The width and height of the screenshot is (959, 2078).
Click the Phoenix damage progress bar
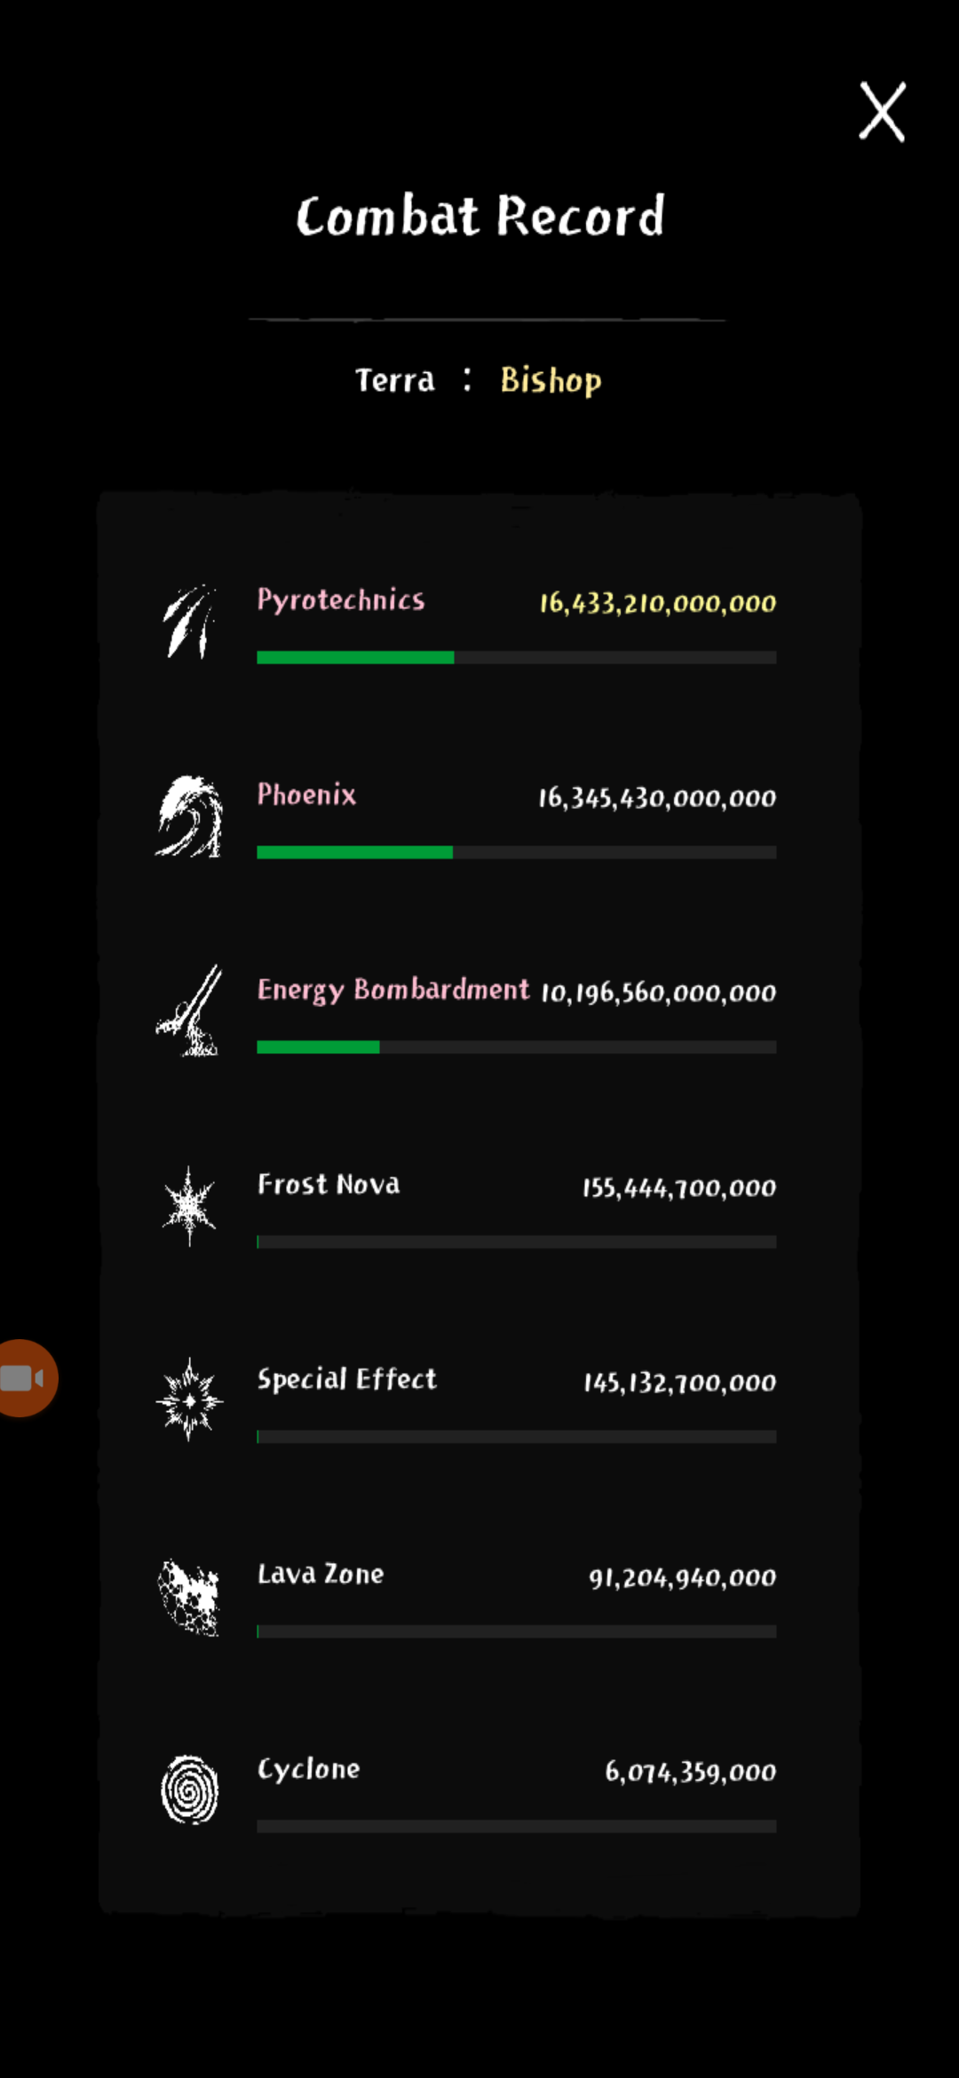tap(516, 853)
